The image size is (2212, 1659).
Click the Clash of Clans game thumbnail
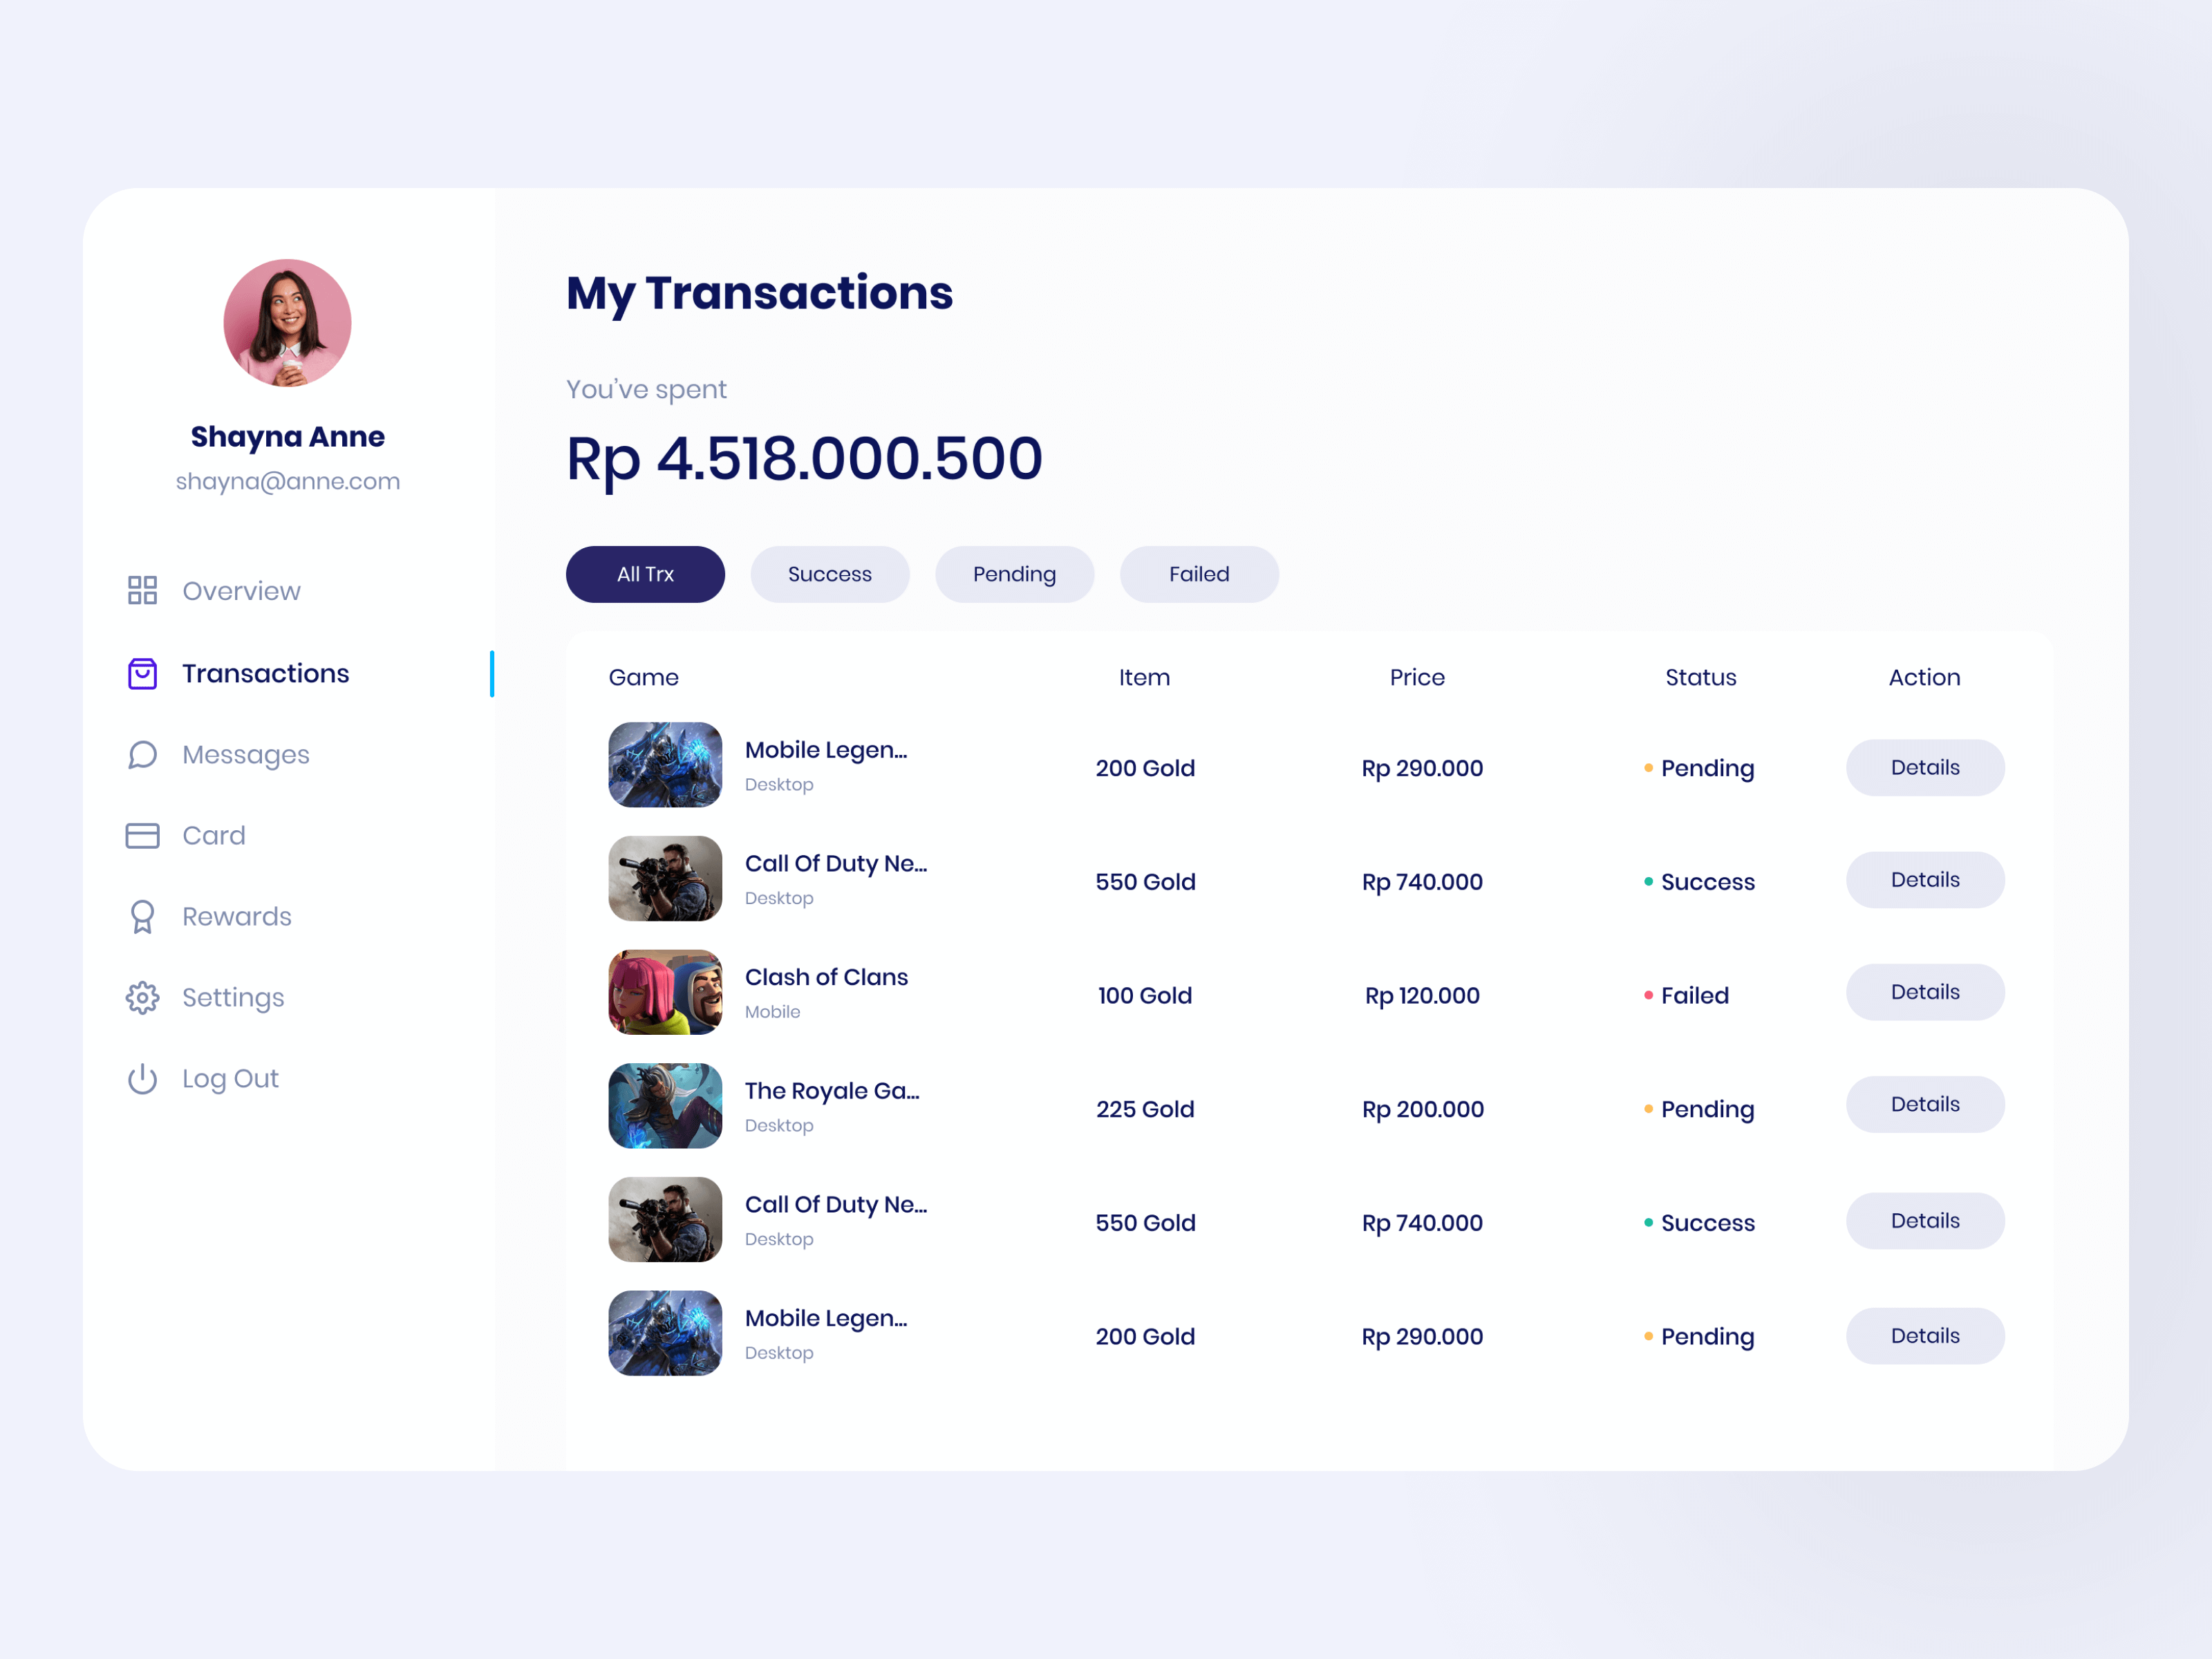click(x=665, y=992)
